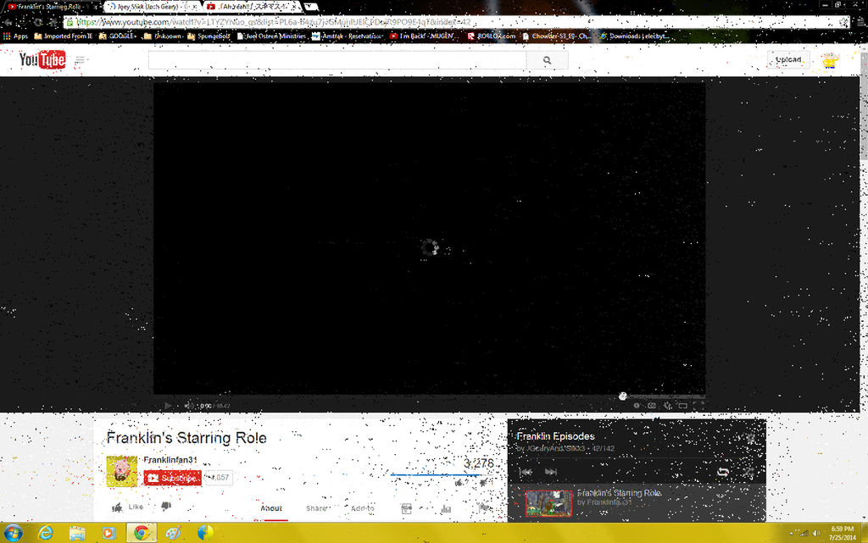Screen dimensions: 868x543
Task: Click Chrome icon in taskbar
Action: pyautogui.click(x=142, y=533)
